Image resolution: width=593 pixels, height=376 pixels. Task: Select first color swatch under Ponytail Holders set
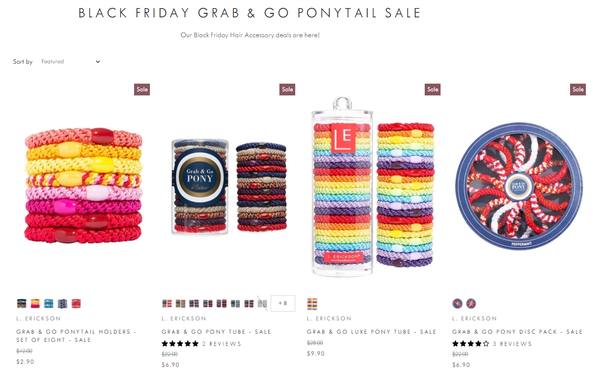21,304
